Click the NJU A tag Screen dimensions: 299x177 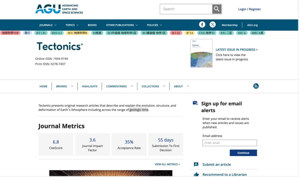click(x=242, y=33)
